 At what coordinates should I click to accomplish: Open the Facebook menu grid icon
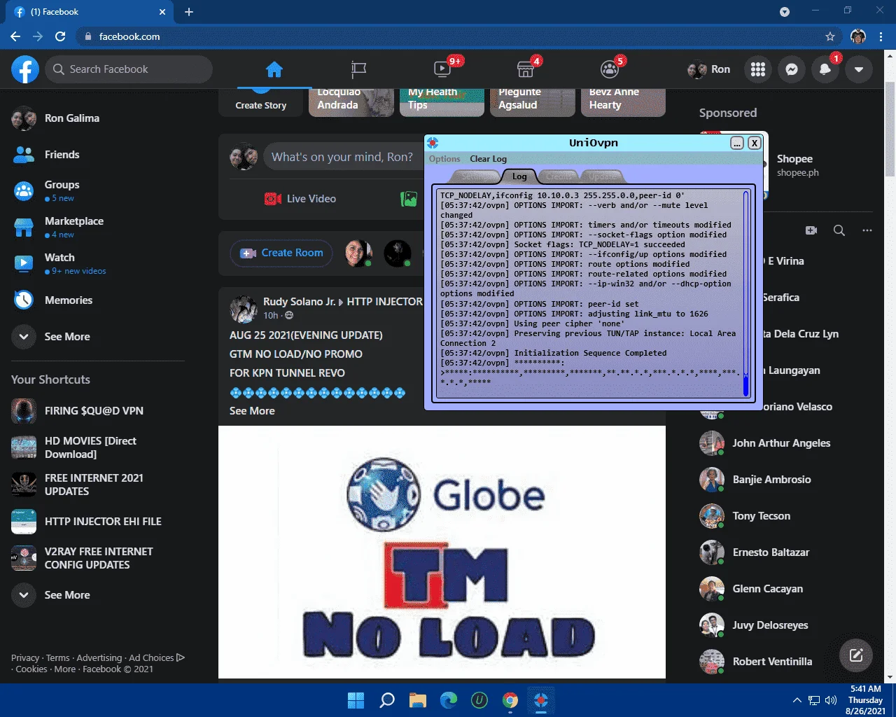[758, 69]
